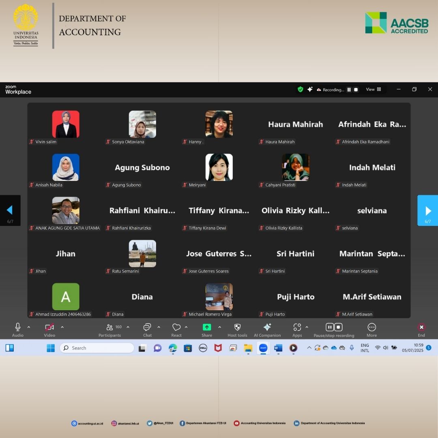The width and height of the screenshot is (438, 438).
Task: Click the Windows taskbar Search box
Action: 97,348
